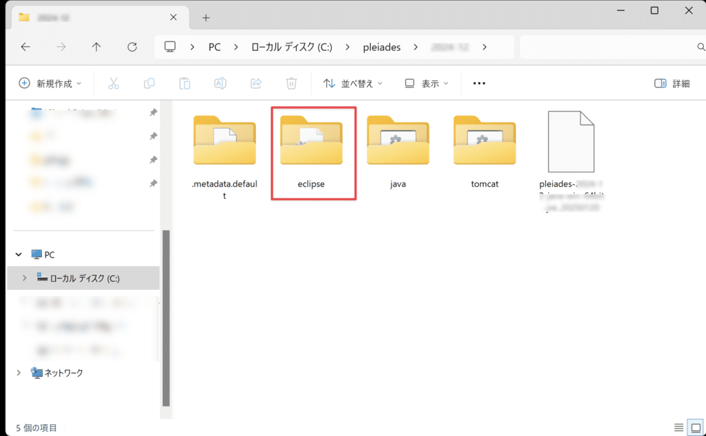Click the Delete trash can icon

click(x=291, y=83)
